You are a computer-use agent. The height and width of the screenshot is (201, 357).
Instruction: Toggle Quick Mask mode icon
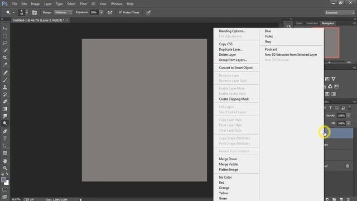(x=5, y=190)
